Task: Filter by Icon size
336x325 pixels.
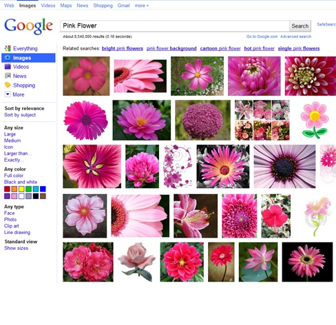Action: (x=8, y=147)
